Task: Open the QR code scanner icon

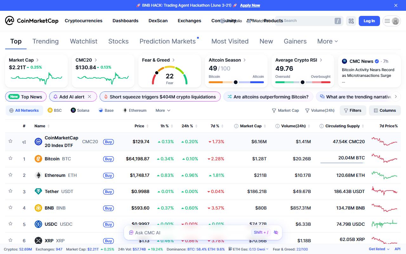Action: (351, 21)
